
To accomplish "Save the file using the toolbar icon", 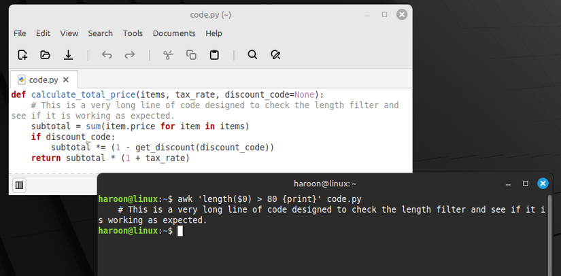I will pos(68,55).
